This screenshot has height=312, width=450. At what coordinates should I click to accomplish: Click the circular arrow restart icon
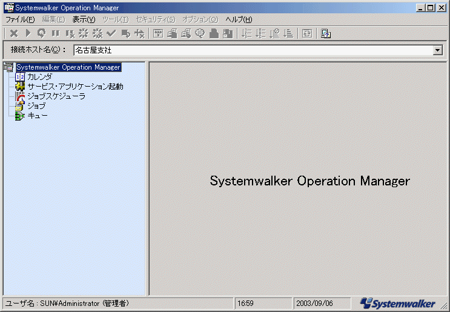pyautogui.click(x=41, y=33)
